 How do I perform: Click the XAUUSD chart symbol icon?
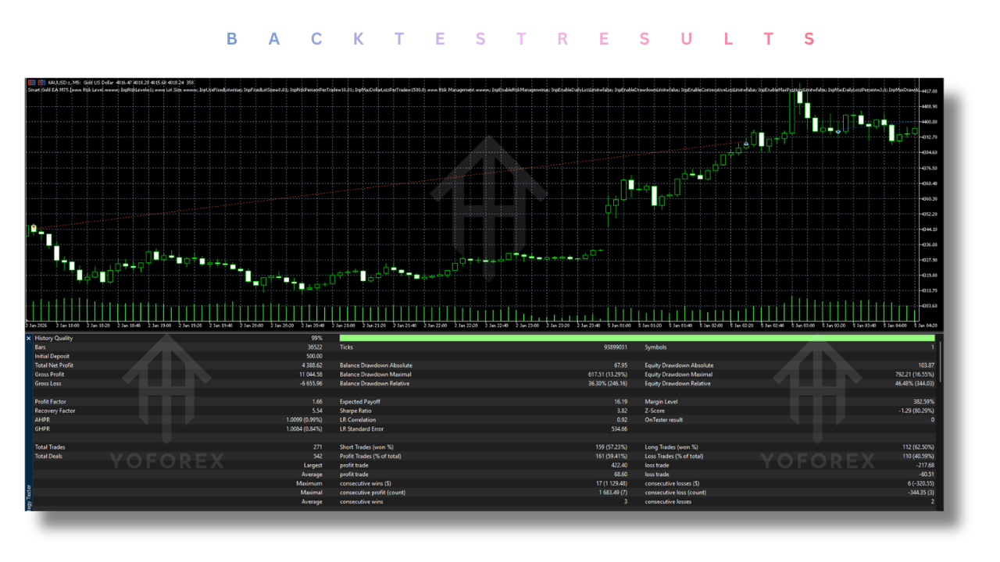tap(31, 82)
